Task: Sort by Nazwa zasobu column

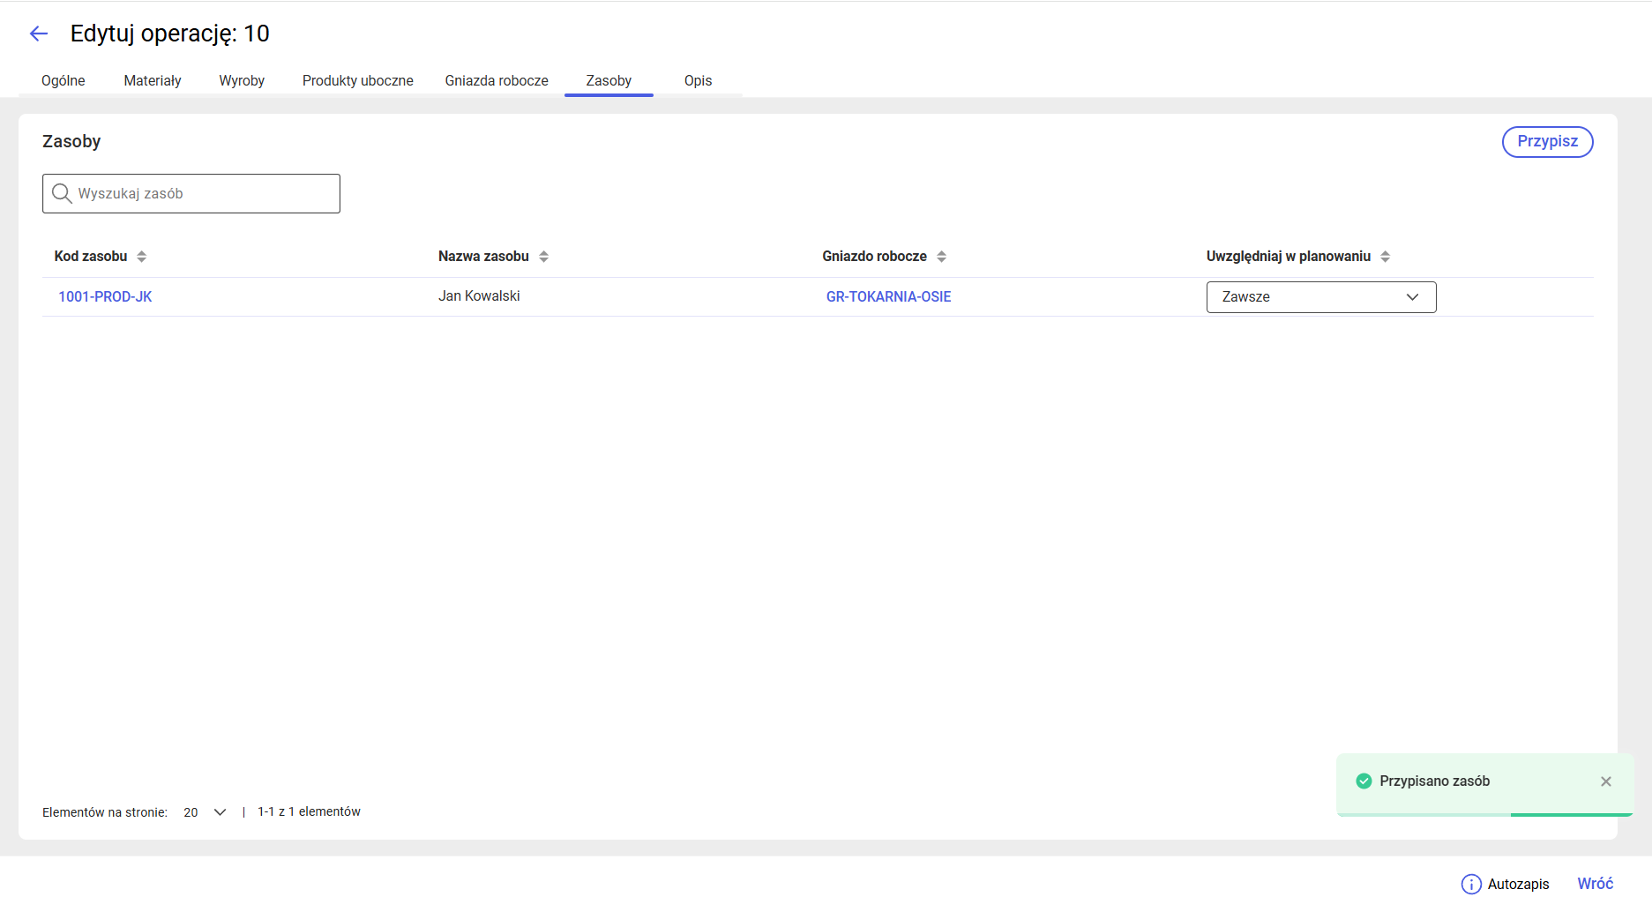Action: coord(543,257)
